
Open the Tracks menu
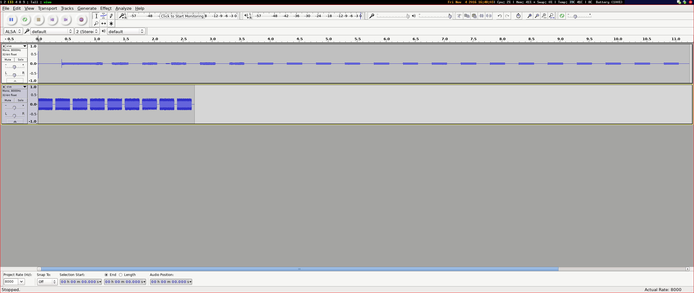67,8
